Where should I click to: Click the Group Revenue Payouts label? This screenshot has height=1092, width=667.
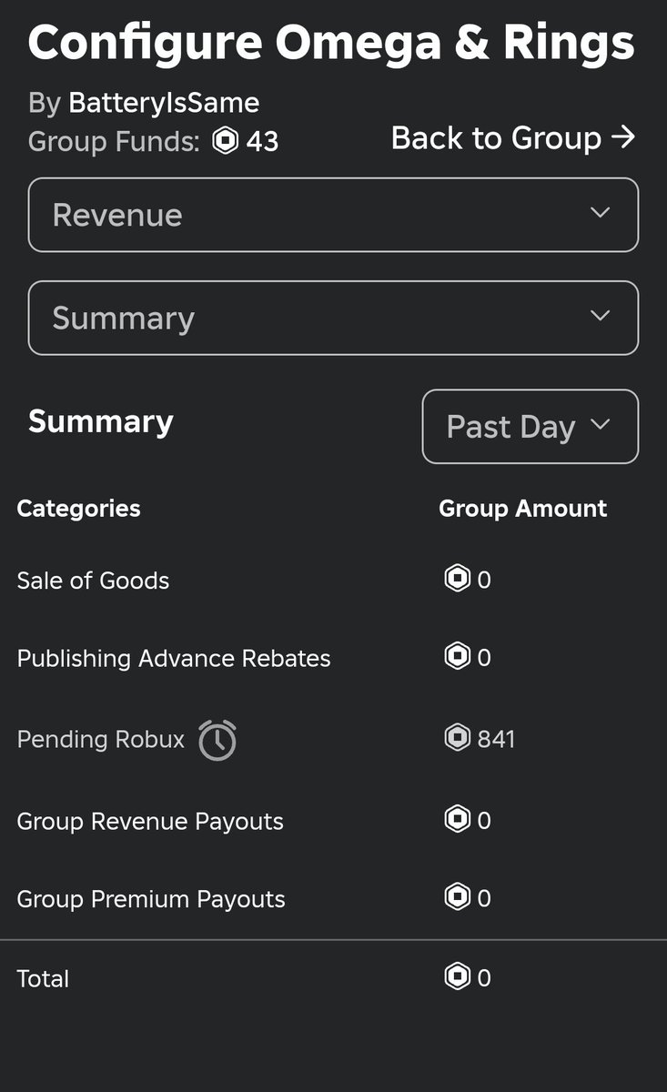tap(150, 822)
